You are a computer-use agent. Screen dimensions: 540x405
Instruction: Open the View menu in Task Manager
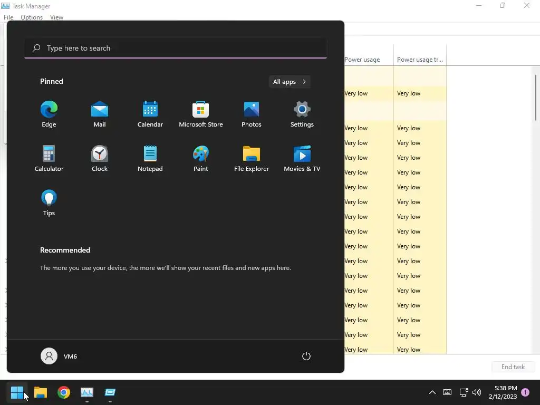[x=56, y=17]
